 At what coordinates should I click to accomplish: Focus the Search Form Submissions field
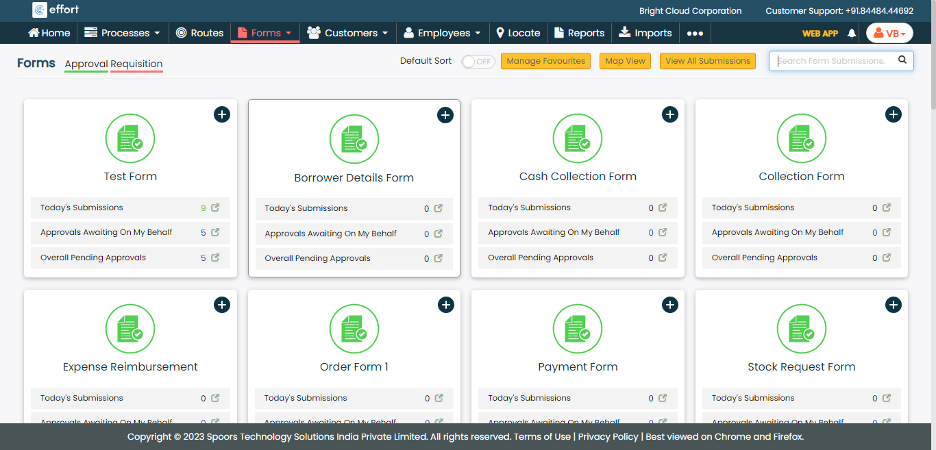pos(832,61)
